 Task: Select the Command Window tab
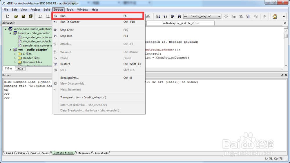pos(64,153)
